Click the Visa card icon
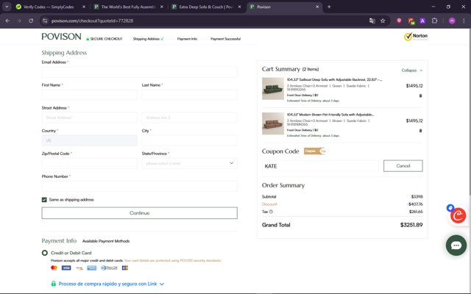 tap(66, 268)
